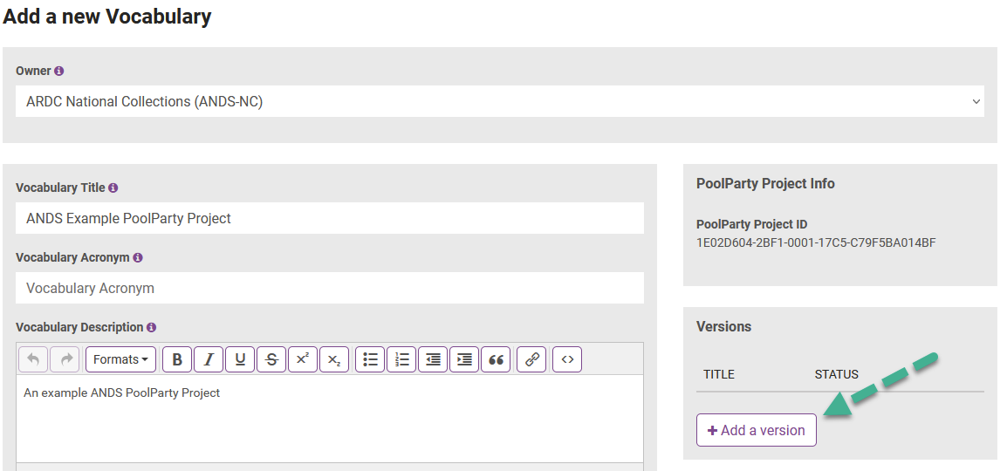Insert a bulleted list
This screenshot has width=1007, height=471.
coord(370,359)
